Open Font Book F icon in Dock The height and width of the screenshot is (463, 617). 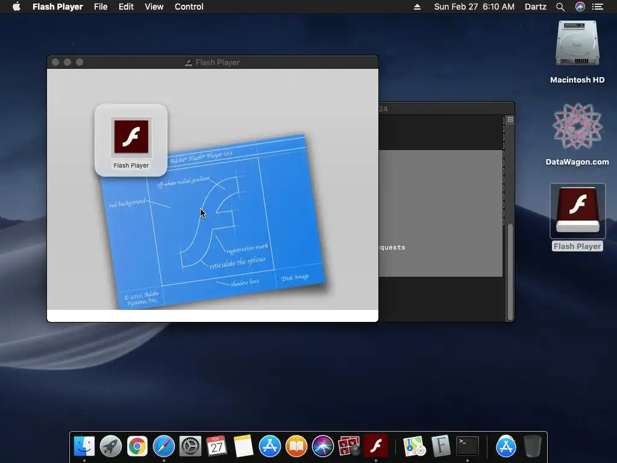[x=440, y=446]
